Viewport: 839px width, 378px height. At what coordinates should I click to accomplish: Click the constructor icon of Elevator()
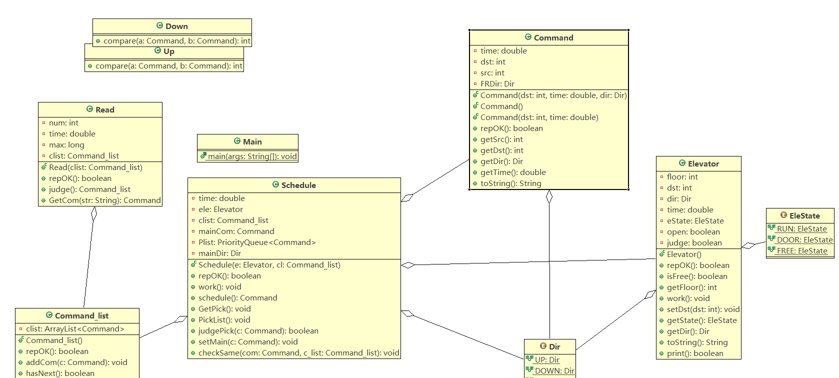pyautogui.click(x=662, y=253)
